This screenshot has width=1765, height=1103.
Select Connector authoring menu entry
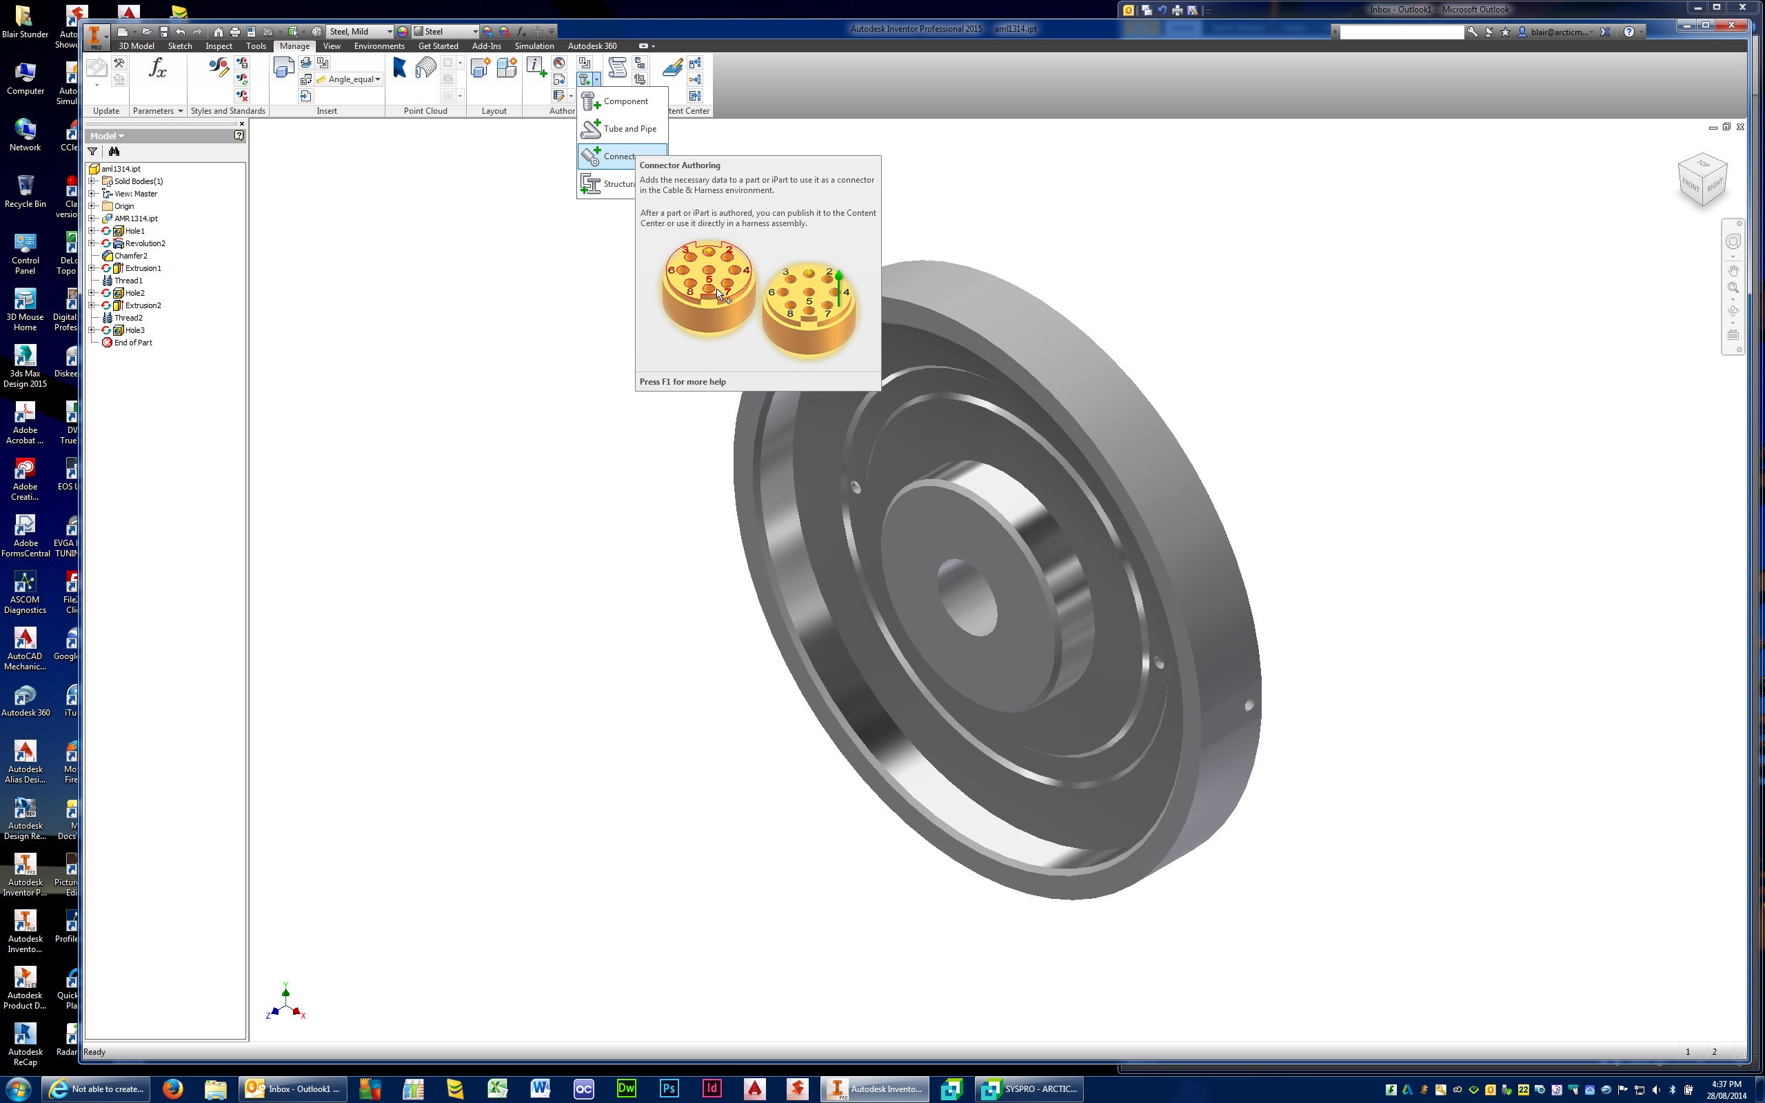[x=607, y=156]
